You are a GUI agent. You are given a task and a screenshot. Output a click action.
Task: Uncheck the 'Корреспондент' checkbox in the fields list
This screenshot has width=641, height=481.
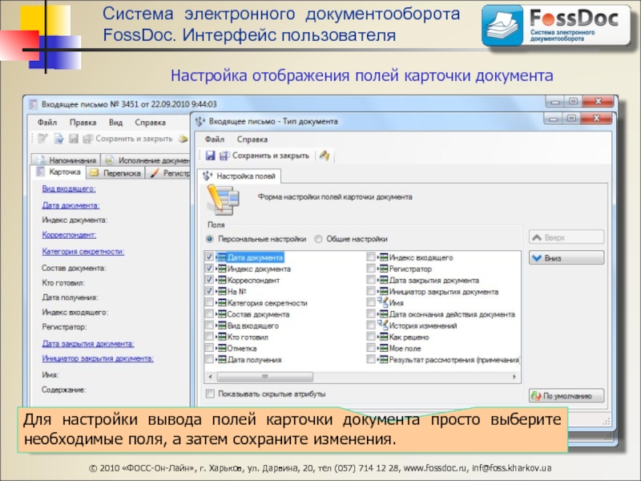point(209,280)
